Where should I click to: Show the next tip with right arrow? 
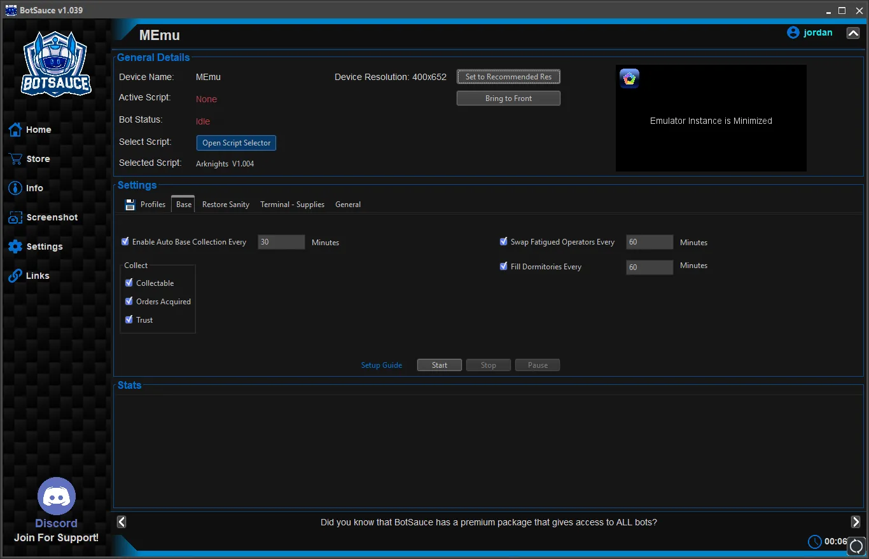pyautogui.click(x=856, y=522)
